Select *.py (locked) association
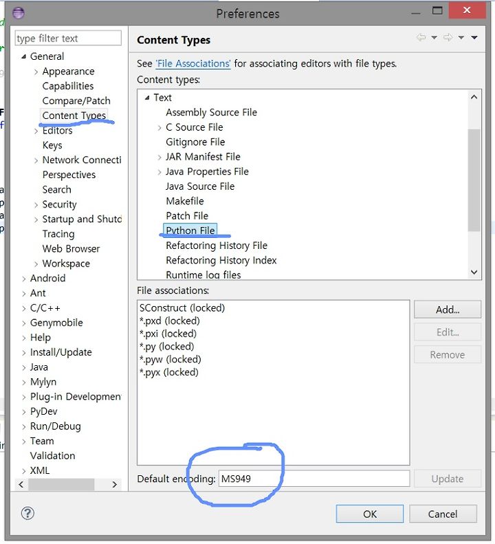The width and height of the screenshot is (495, 544). (166, 347)
